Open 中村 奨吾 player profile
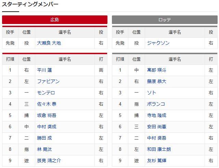This screenshot has width=219, height=168. coord(157,138)
